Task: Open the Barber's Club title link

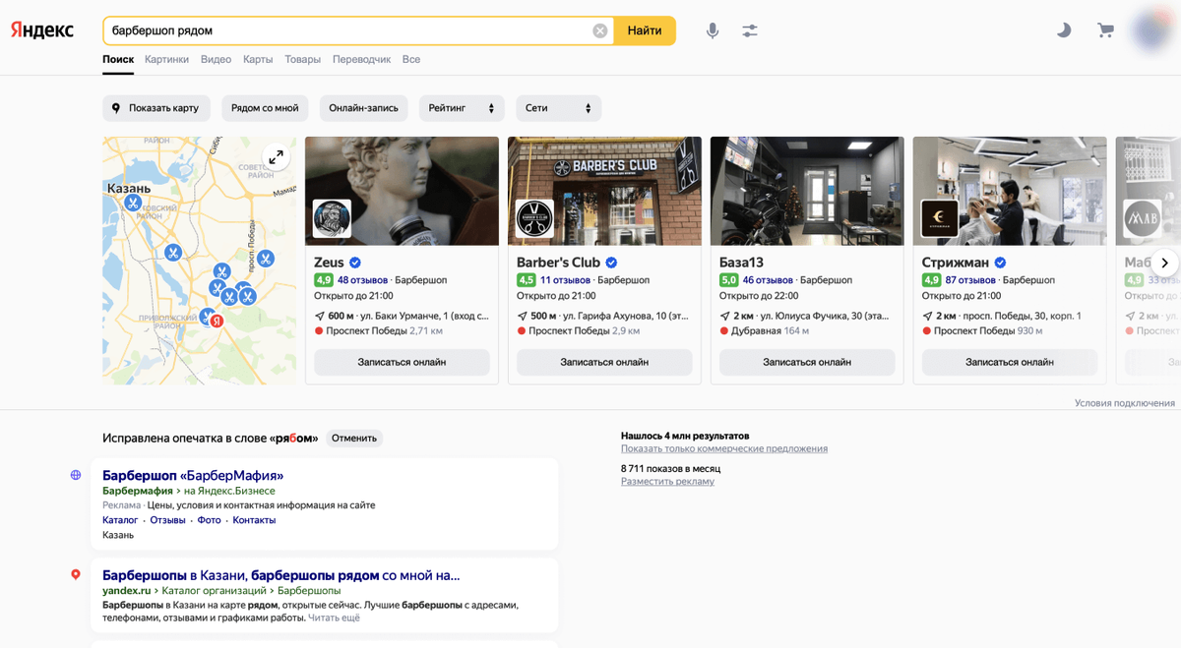Action: click(x=558, y=263)
